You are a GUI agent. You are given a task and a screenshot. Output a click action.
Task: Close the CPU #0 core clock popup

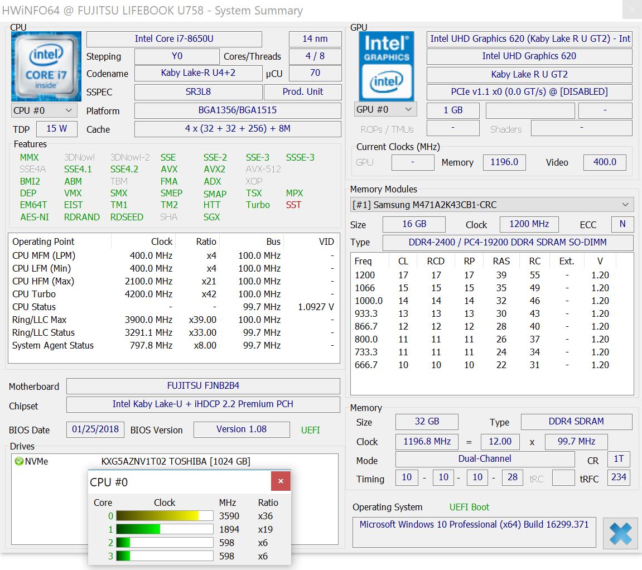click(281, 481)
